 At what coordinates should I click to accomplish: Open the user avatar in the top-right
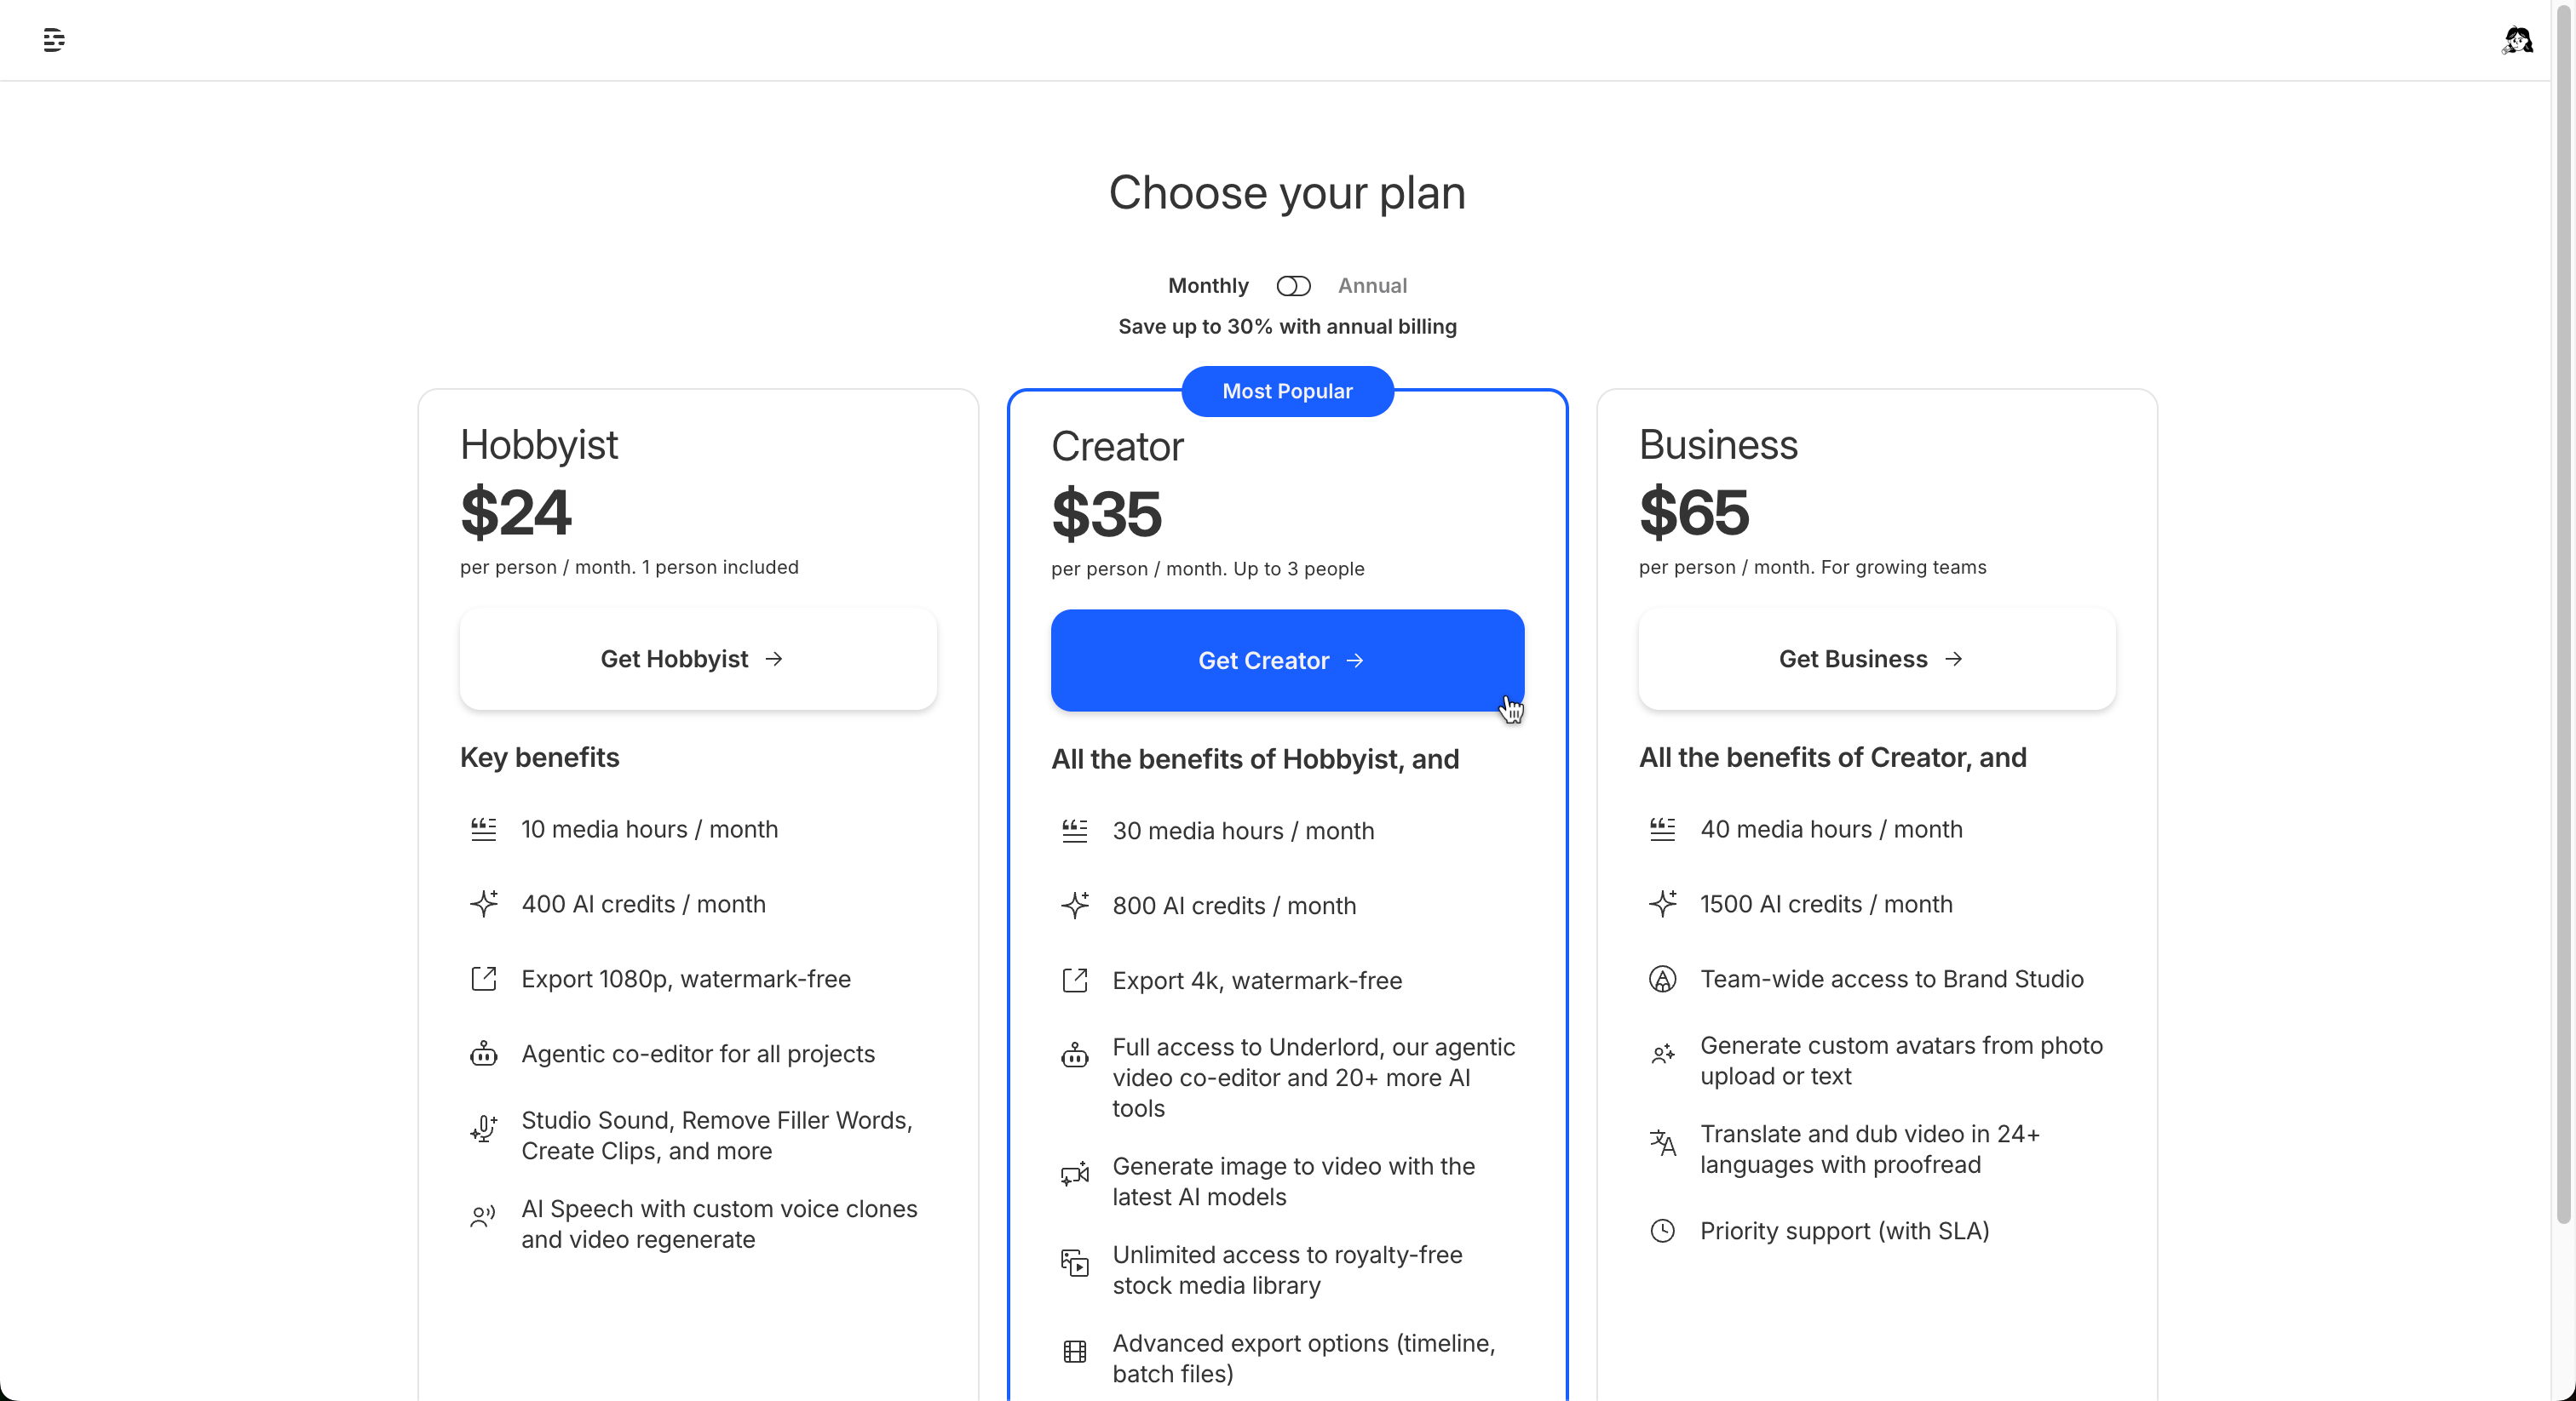coord(2518,40)
